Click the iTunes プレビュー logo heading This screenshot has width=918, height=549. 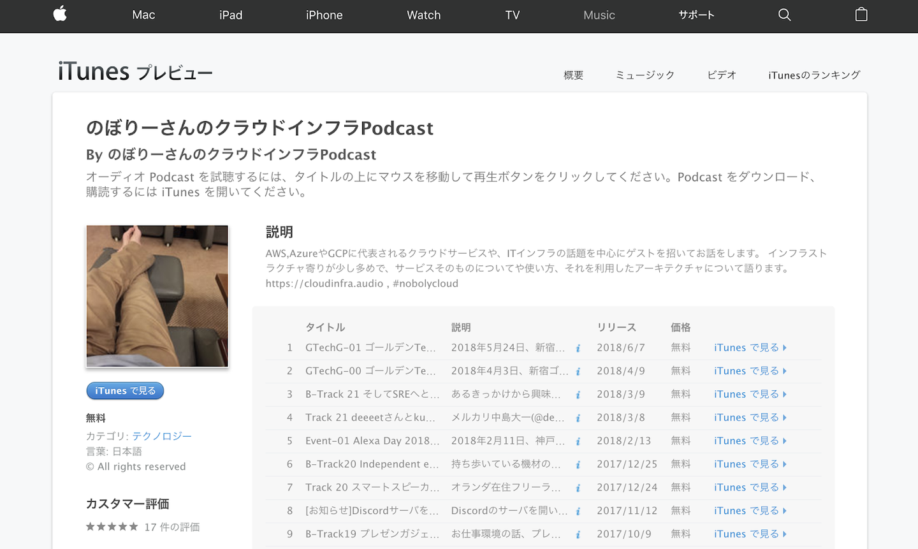pos(135,71)
